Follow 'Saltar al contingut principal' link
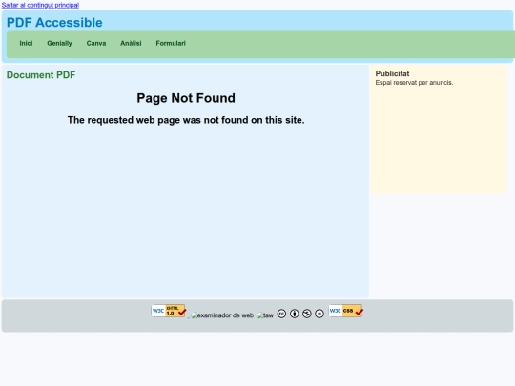Screen dimensions: 515x386 [x=40, y=5]
